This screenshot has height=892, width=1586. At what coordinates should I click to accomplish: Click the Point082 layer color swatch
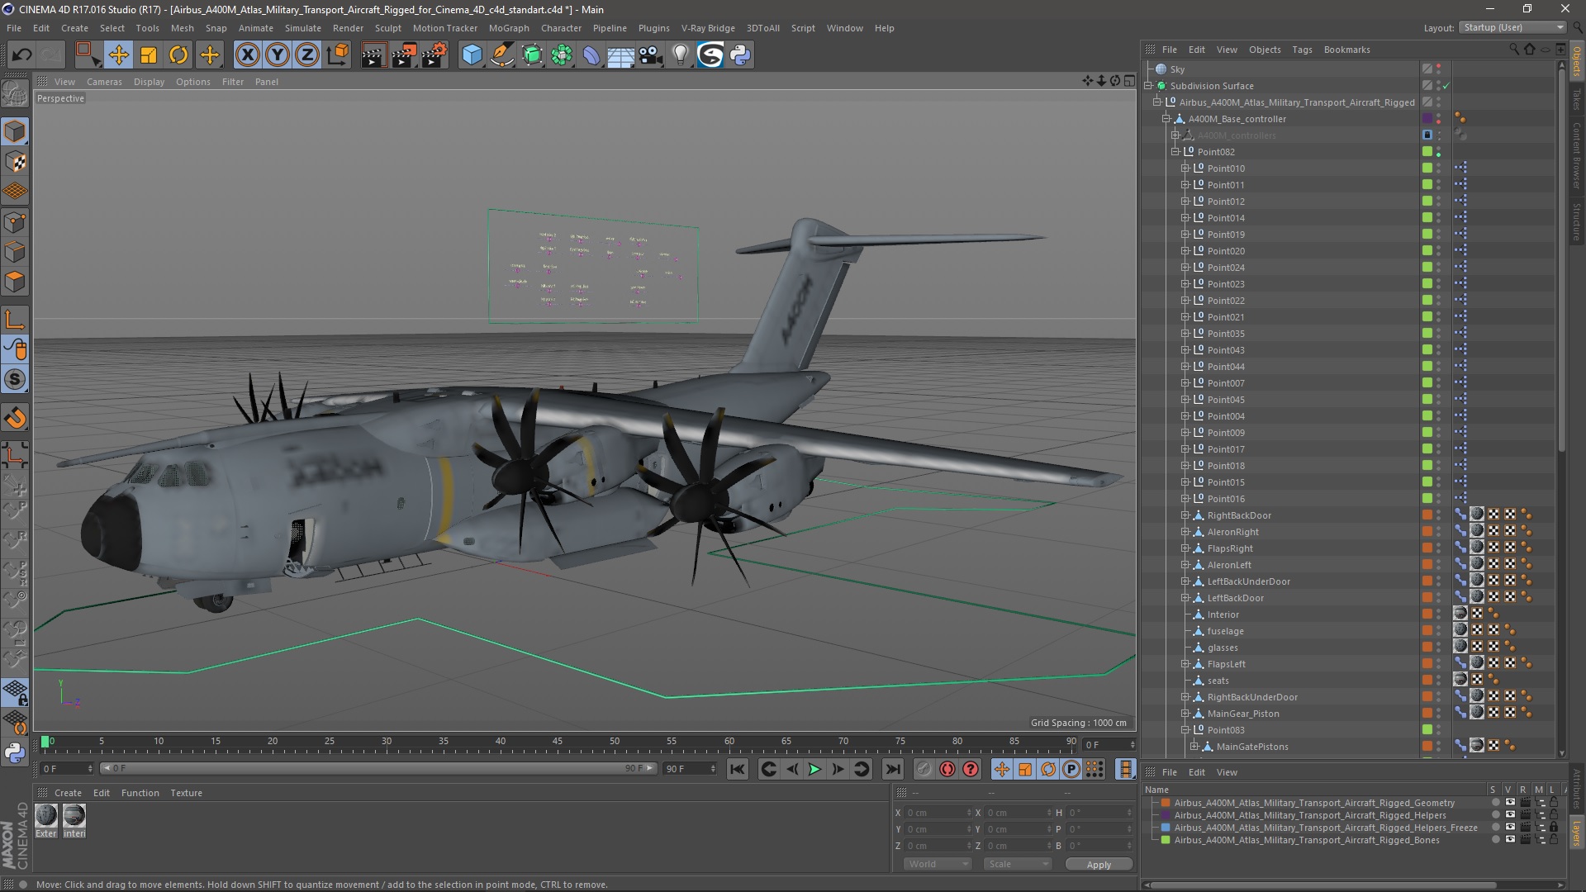(x=1427, y=152)
